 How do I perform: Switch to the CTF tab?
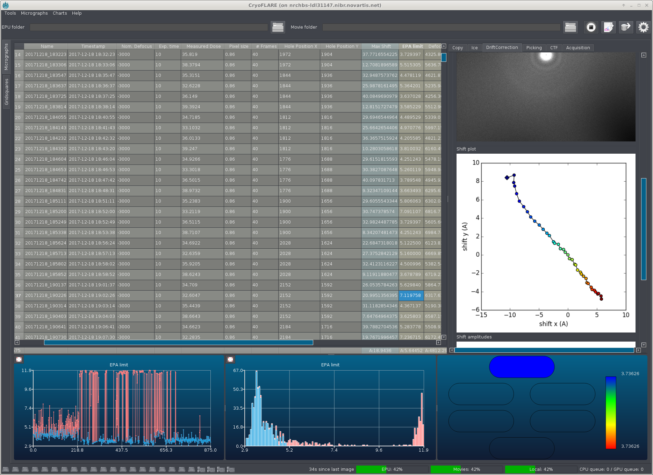tap(554, 48)
